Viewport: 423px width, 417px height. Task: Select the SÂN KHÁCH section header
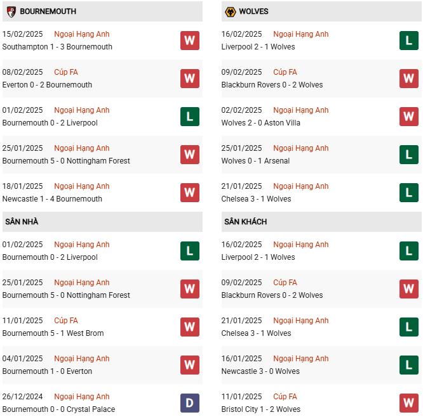tap(245, 222)
